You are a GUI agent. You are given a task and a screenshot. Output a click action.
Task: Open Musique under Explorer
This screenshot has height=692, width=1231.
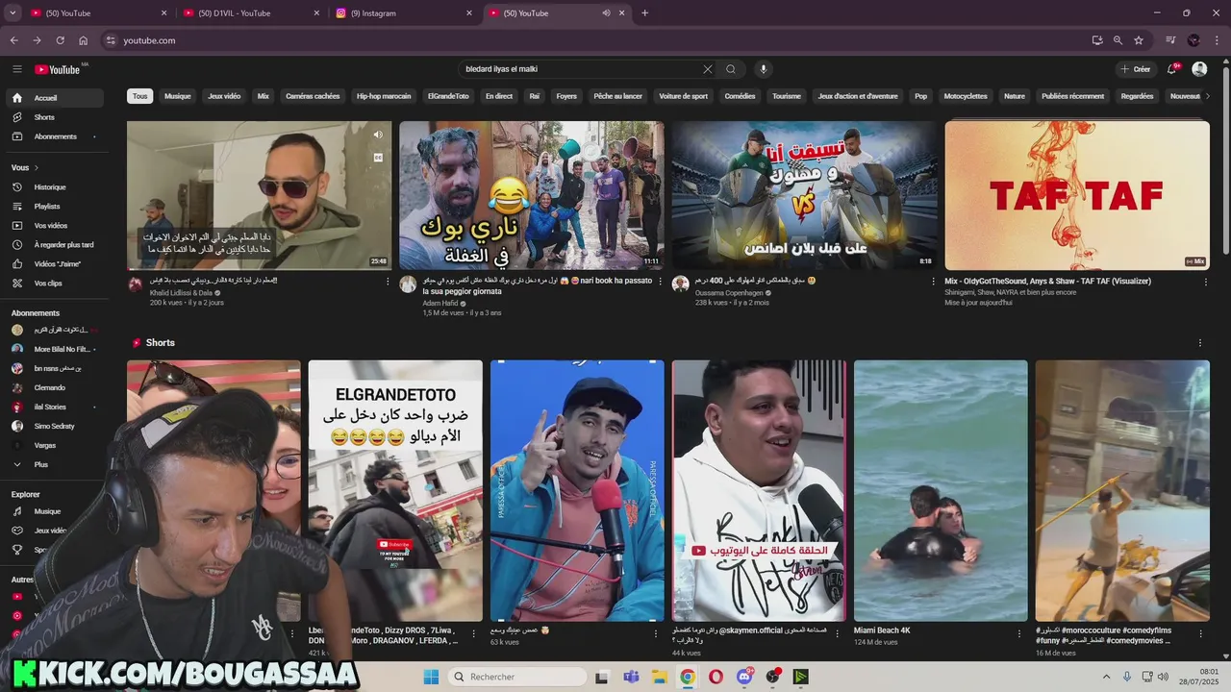coord(53,511)
